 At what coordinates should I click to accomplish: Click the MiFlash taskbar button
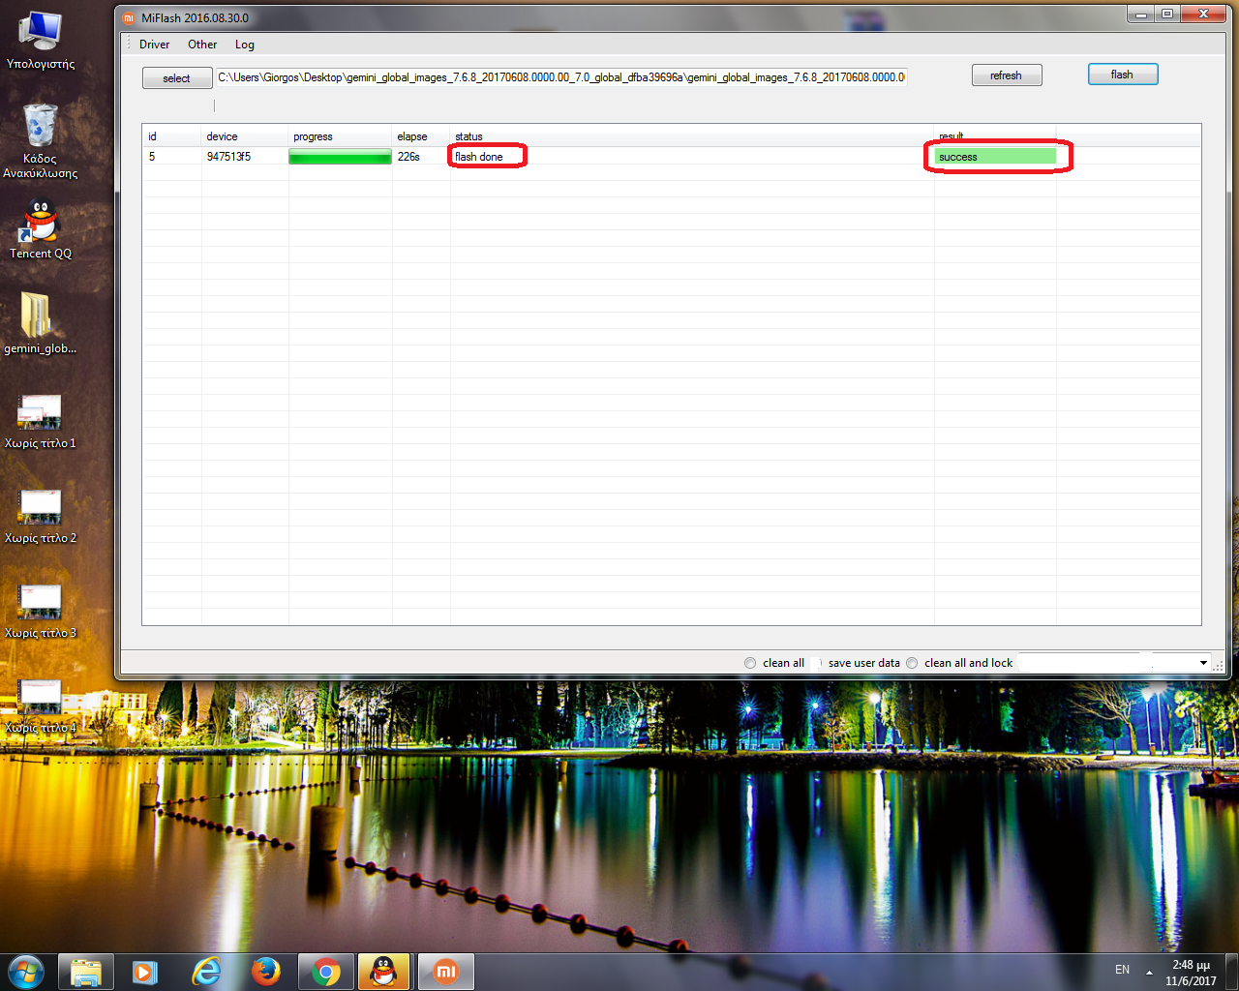445,972
